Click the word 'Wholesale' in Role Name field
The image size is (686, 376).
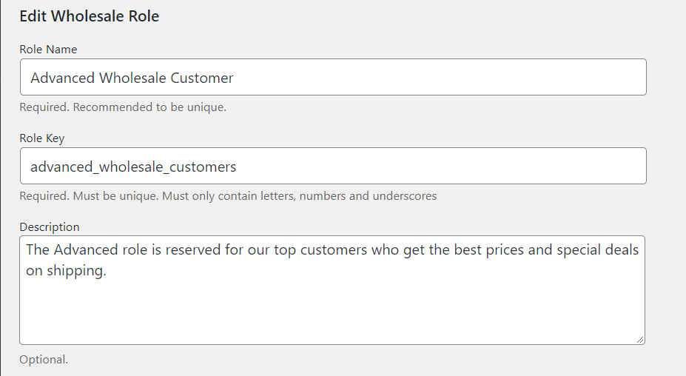click(132, 78)
